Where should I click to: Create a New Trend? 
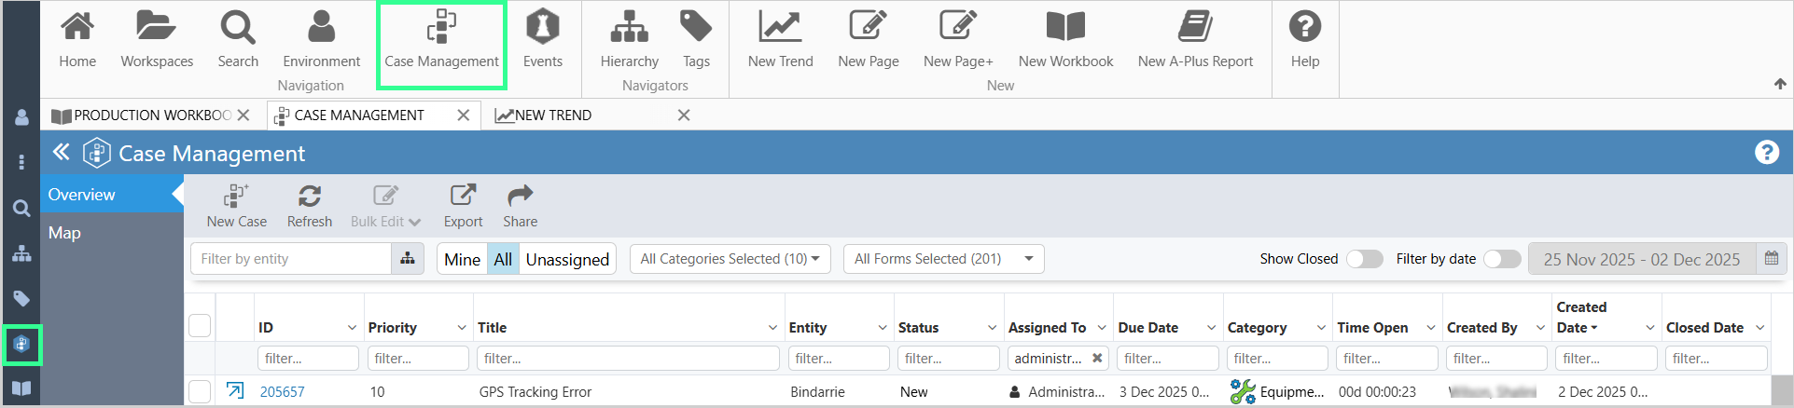[780, 38]
